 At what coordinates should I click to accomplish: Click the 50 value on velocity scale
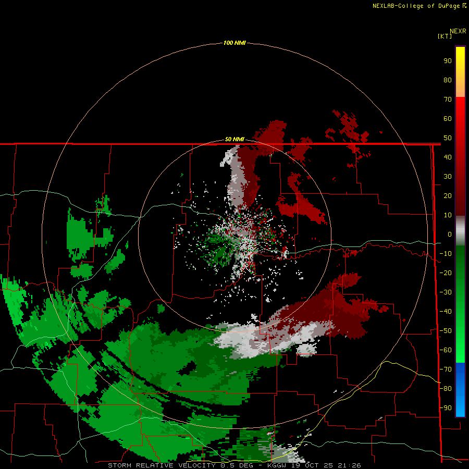click(x=448, y=138)
